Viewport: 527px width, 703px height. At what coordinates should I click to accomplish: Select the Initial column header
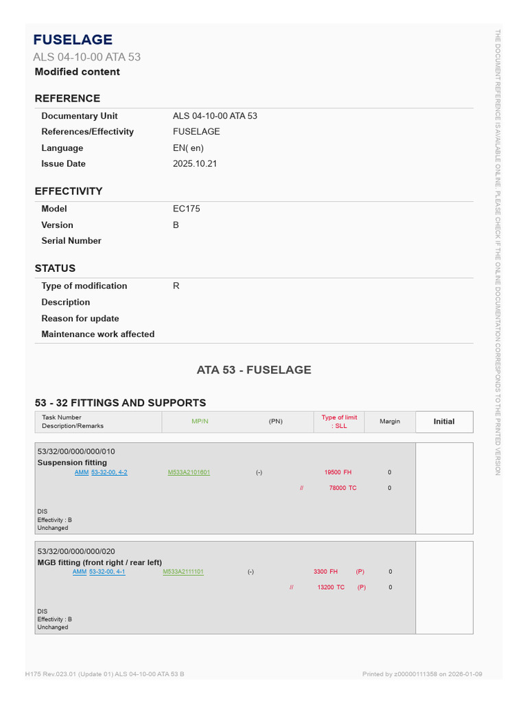[x=444, y=422]
